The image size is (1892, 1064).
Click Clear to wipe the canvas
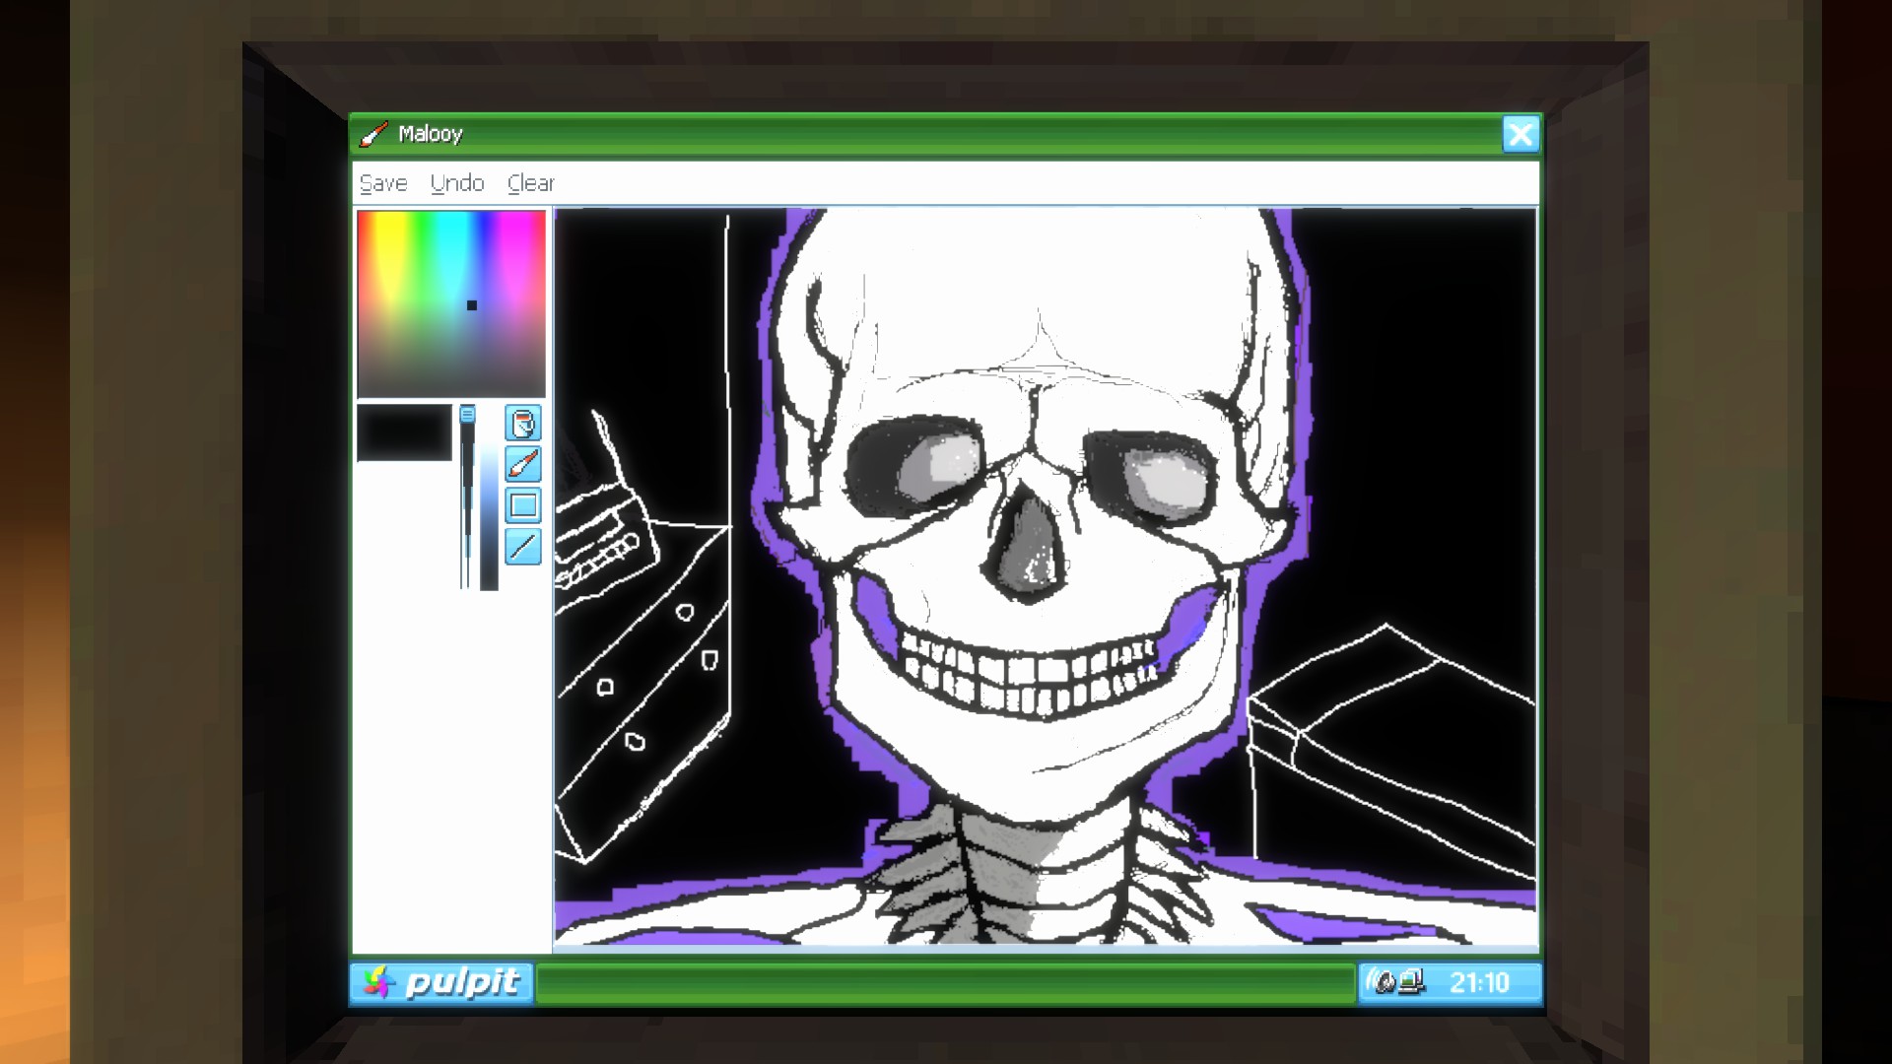pyautogui.click(x=531, y=183)
